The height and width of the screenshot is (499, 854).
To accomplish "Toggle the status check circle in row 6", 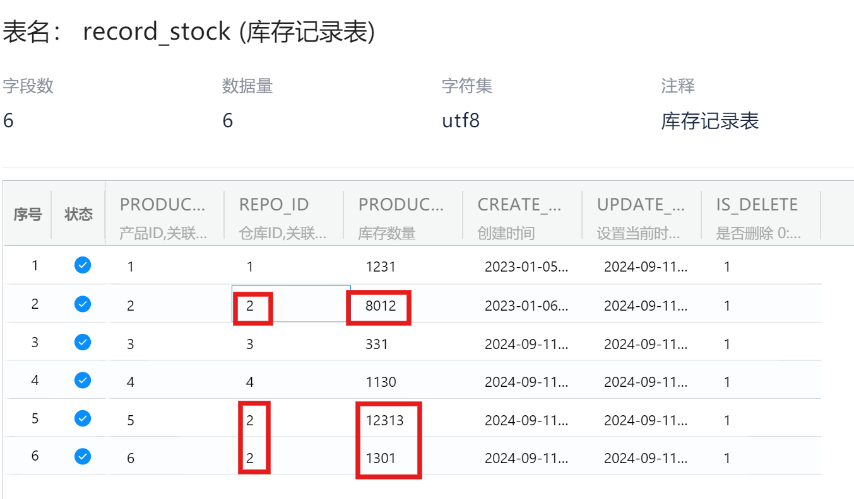I will pos(82,456).
